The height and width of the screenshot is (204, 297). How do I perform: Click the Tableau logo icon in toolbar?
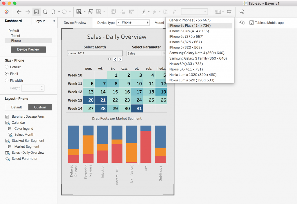tap(7, 12)
